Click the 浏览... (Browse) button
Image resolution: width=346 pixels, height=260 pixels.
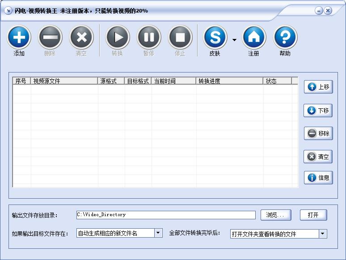tap(276, 215)
